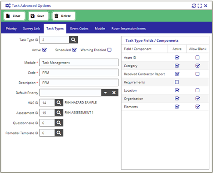Toggle the Scheduled checkbox

pos(74,50)
